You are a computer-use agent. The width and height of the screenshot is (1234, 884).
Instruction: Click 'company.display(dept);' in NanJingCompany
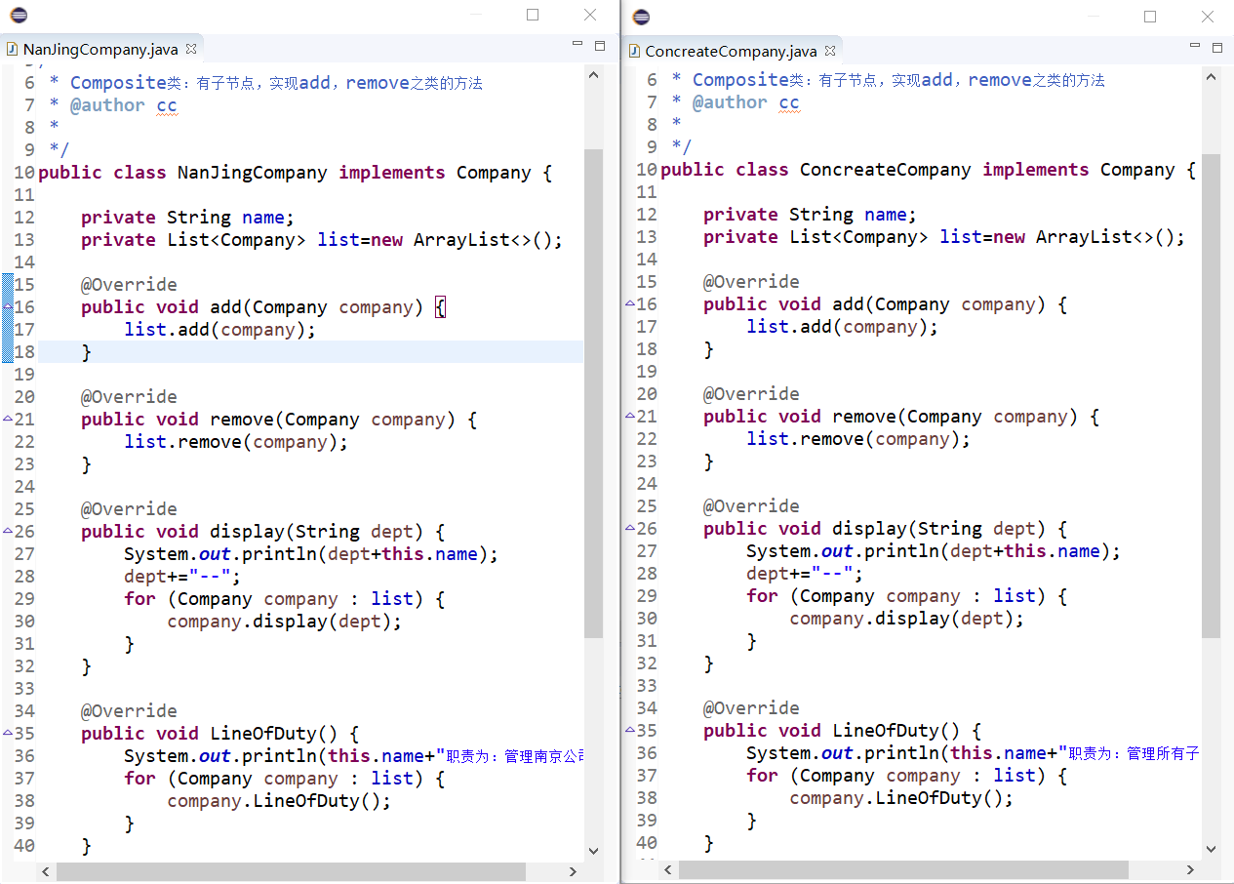pyautogui.click(x=284, y=622)
